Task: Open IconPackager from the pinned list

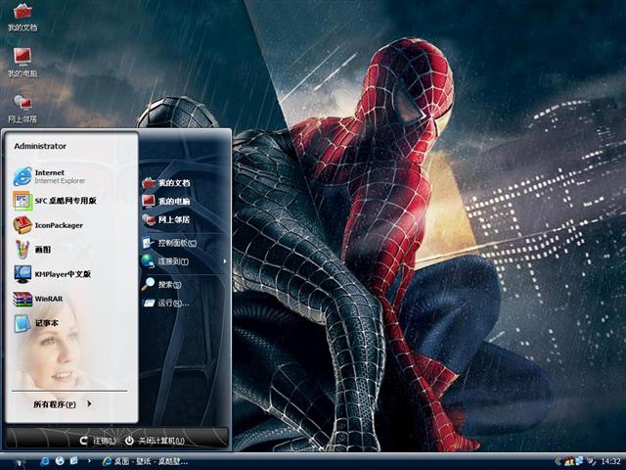Action: click(48, 225)
